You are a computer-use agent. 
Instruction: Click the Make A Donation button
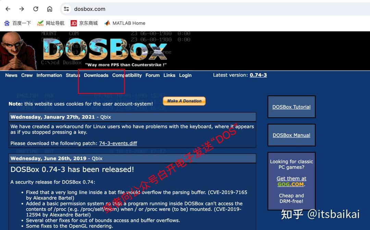[x=184, y=101]
